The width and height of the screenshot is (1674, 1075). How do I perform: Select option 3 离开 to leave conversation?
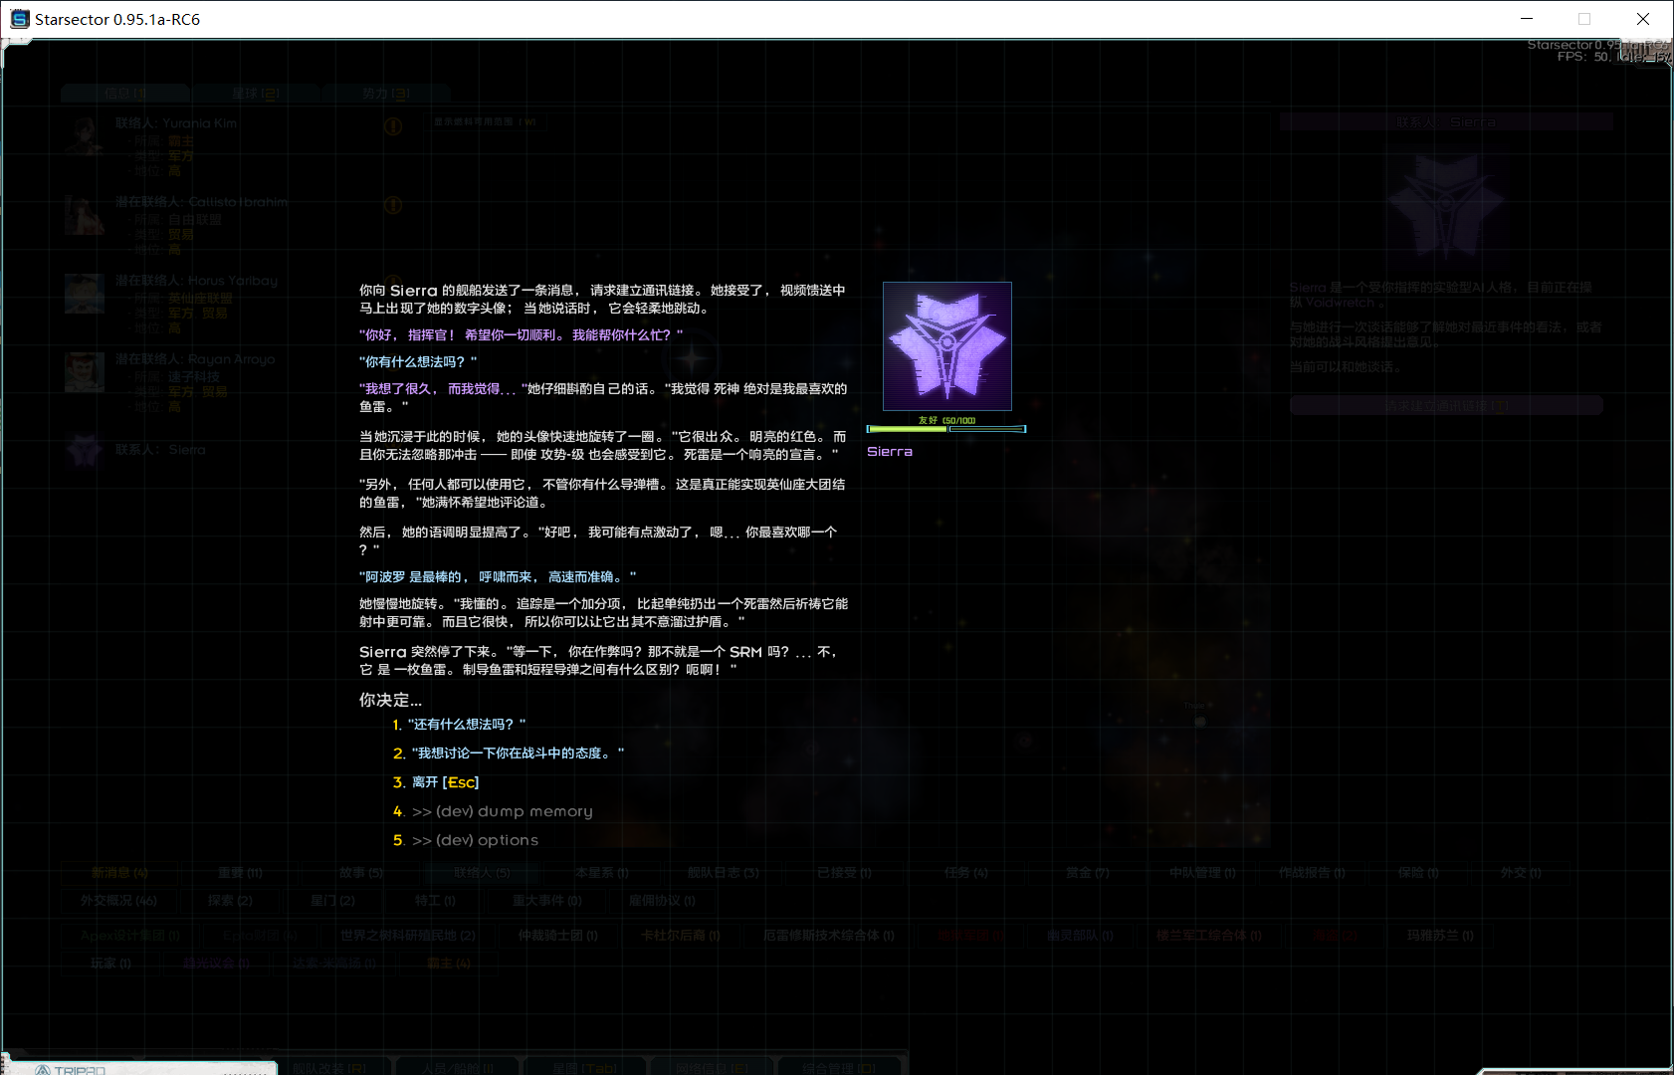(445, 782)
